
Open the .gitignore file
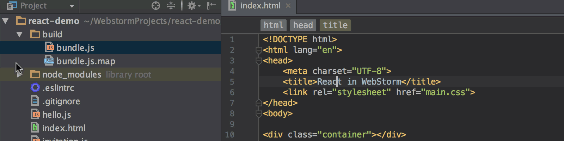(61, 101)
